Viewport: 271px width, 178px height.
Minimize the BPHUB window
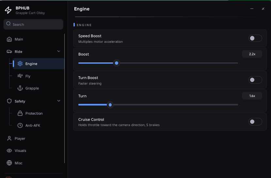[252, 8]
